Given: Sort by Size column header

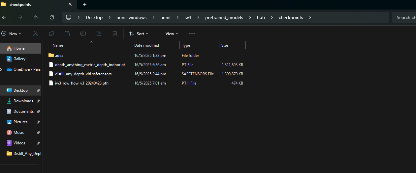Looking at the screenshot, I should [232, 45].
